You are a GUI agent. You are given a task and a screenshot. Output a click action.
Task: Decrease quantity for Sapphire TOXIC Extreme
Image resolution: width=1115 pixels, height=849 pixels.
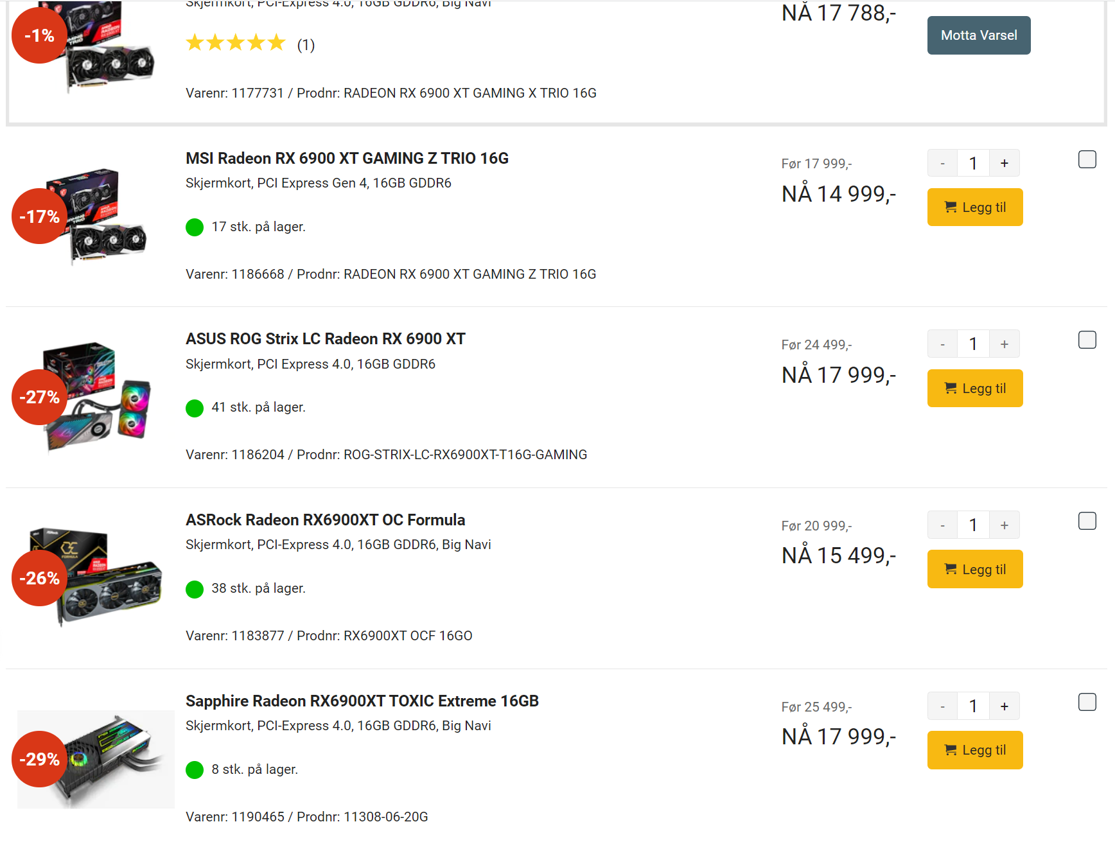pyautogui.click(x=942, y=706)
